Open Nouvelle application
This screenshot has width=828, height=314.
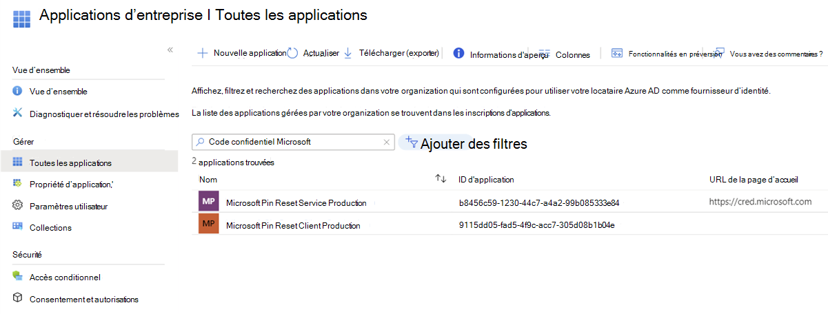pos(250,53)
